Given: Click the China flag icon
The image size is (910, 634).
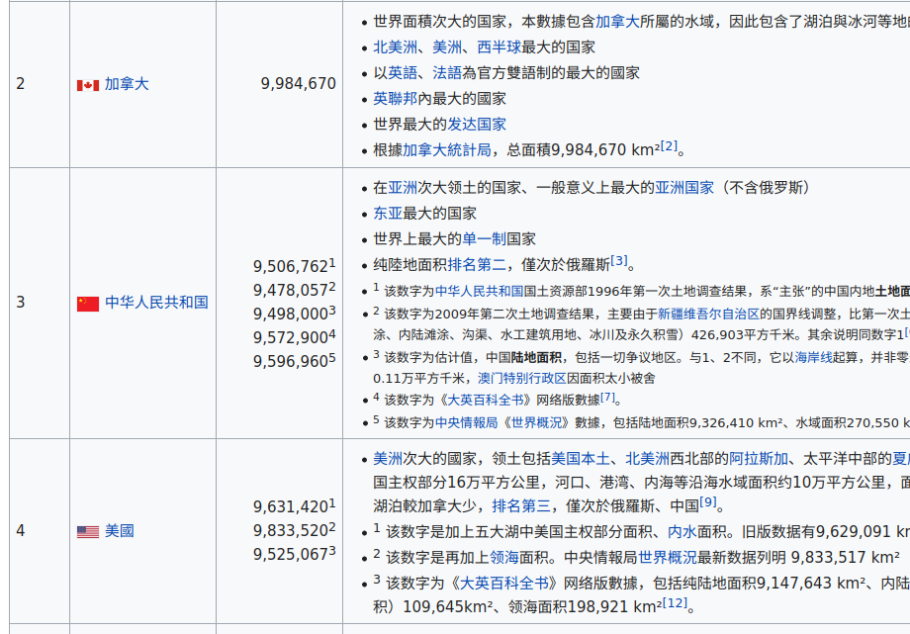Looking at the screenshot, I should [88, 304].
